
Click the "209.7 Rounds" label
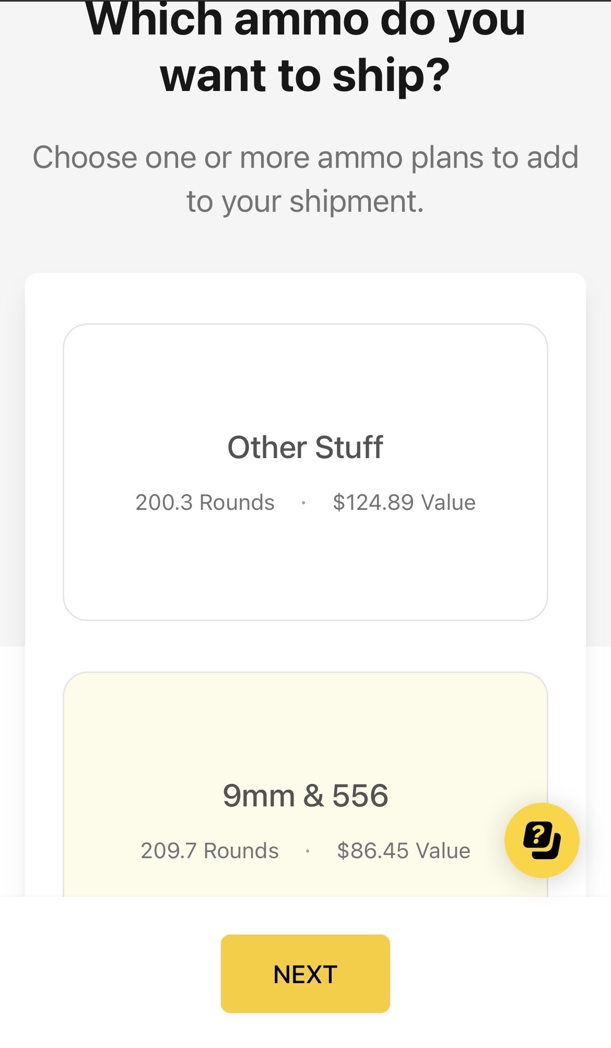click(209, 851)
